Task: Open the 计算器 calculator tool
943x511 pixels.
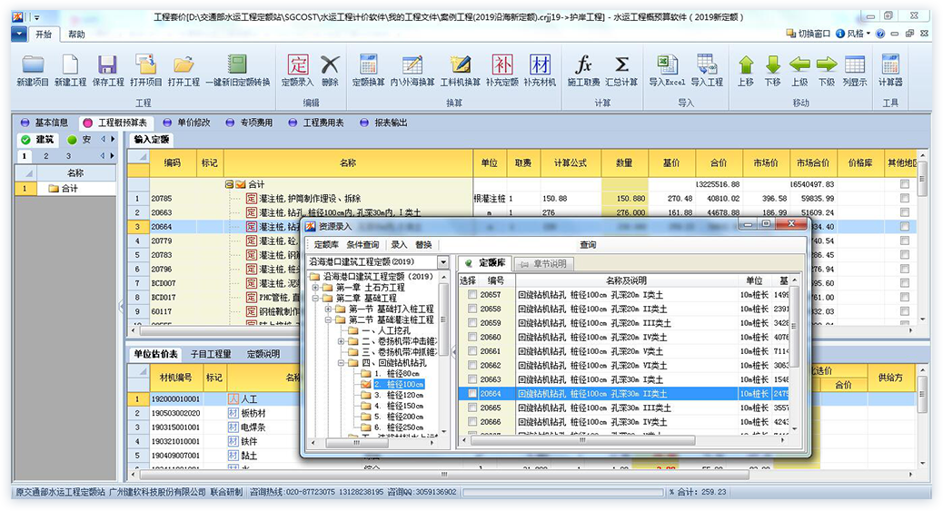Action: pos(890,64)
